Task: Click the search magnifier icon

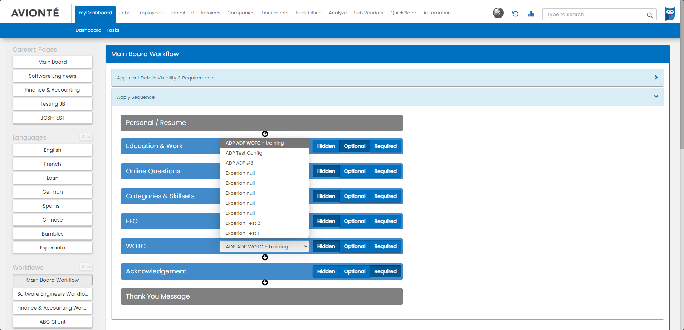Action: pyautogui.click(x=650, y=15)
